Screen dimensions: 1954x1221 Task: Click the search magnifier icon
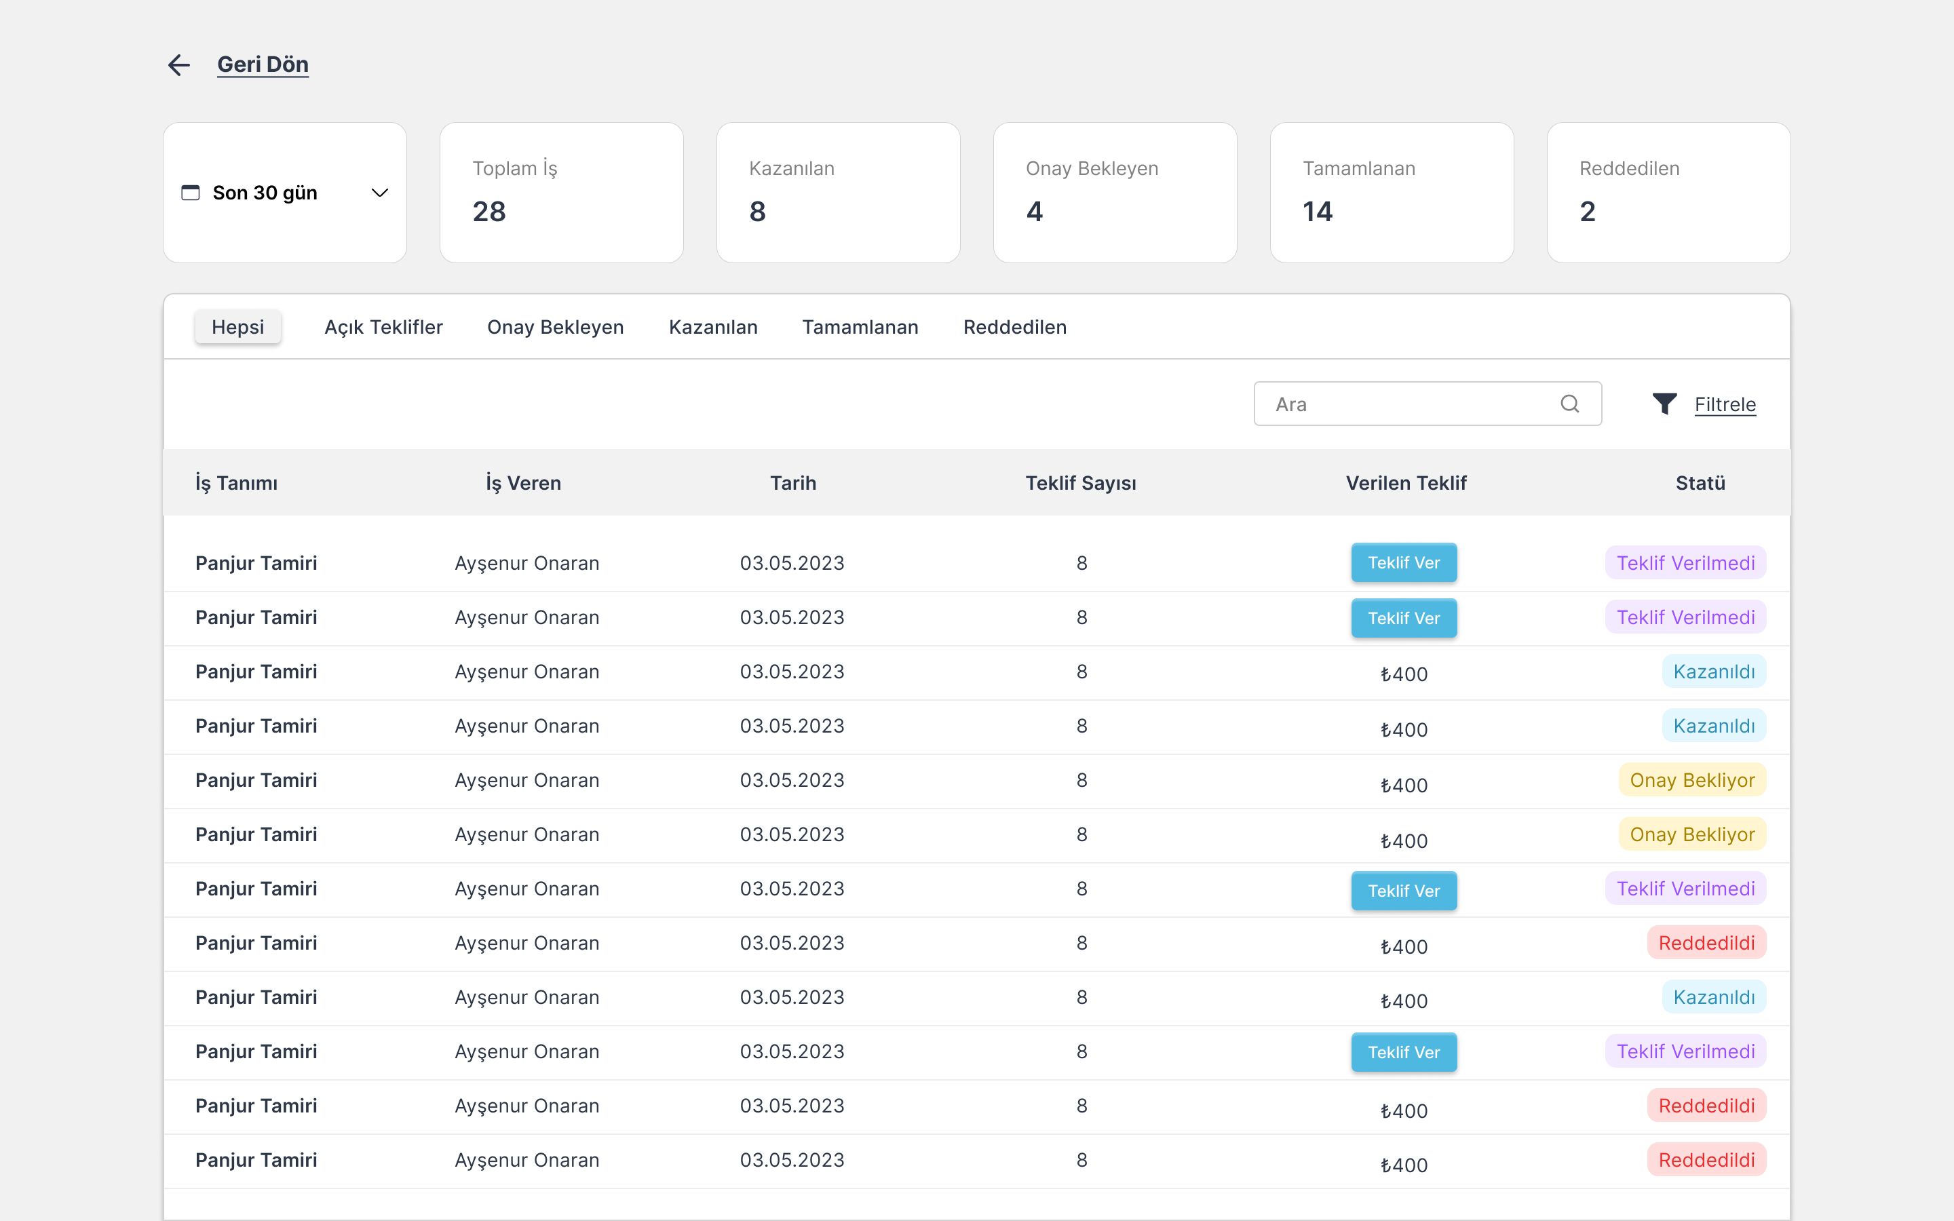(x=1569, y=404)
